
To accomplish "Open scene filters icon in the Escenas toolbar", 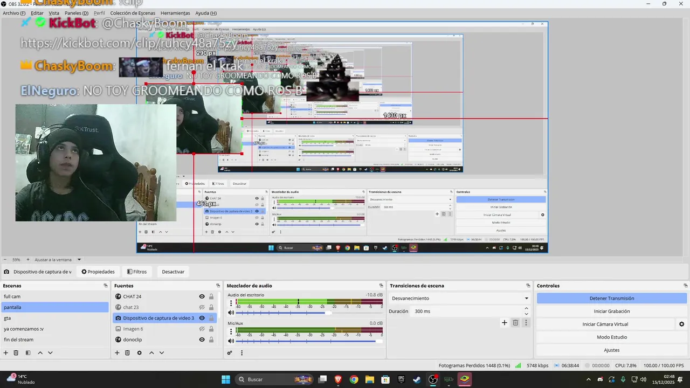I will tap(28, 353).
